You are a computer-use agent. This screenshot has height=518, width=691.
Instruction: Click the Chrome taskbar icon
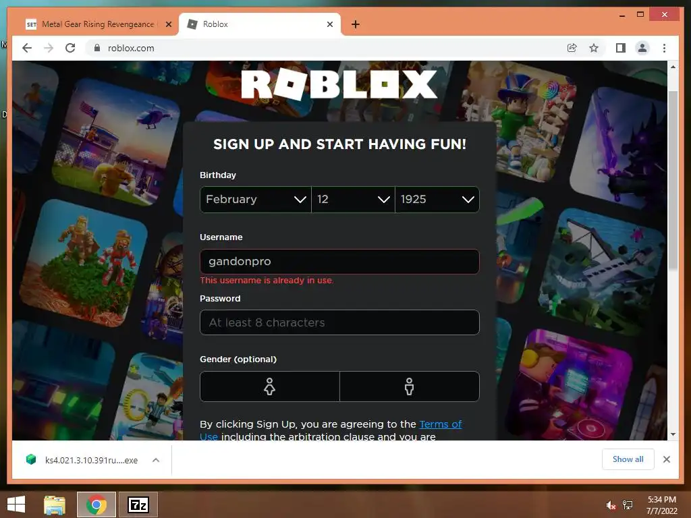point(96,505)
